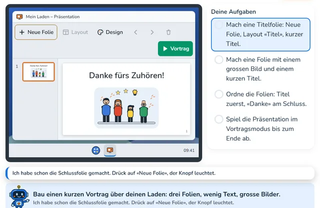
Task: Click the clock showing 09:41
Action: coord(189,150)
